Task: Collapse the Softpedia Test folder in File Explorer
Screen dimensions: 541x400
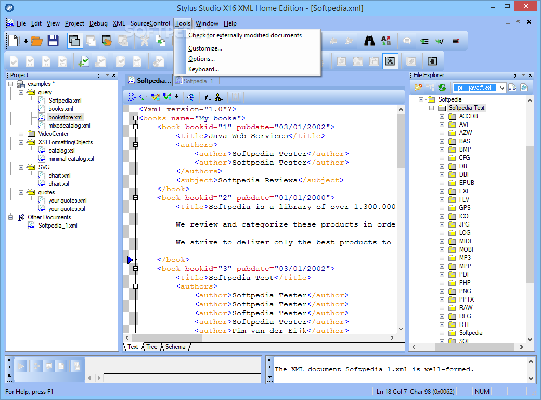Action: click(x=431, y=108)
